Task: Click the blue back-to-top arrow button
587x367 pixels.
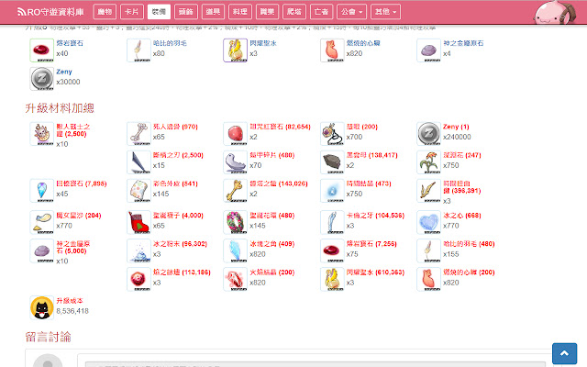Action: (564, 353)
